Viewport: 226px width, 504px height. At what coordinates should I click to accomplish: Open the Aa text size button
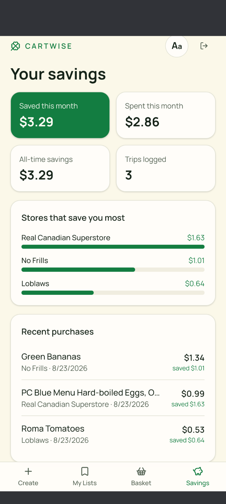[177, 46]
